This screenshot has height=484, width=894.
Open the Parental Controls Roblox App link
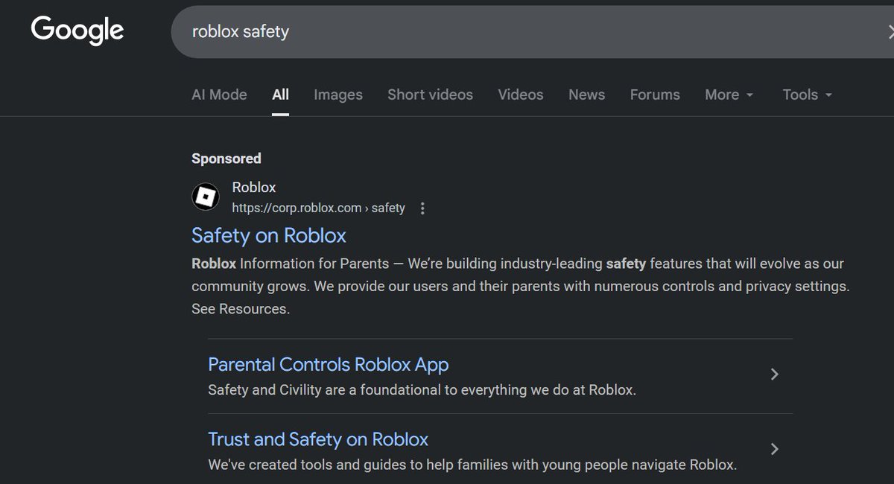(329, 365)
